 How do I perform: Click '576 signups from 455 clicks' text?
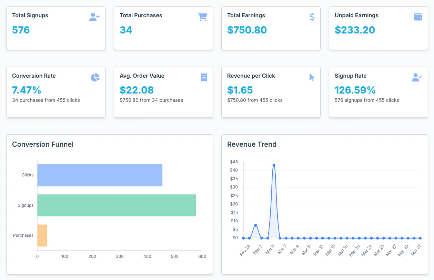coord(367,100)
